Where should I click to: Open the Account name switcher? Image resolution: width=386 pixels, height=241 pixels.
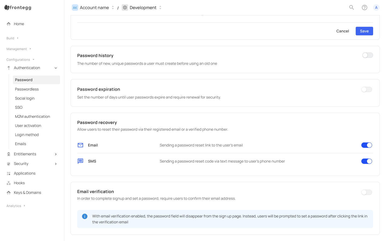click(113, 7)
